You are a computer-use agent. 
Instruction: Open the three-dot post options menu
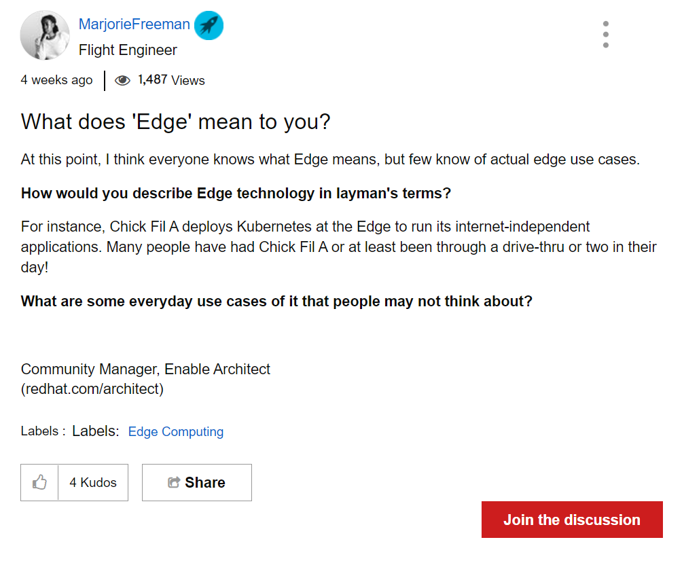605,35
